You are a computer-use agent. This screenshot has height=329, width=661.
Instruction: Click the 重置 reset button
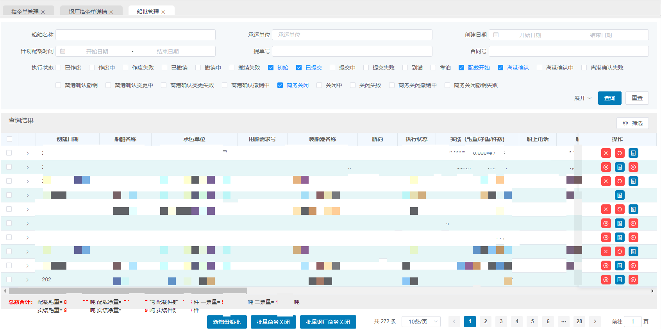637,98
